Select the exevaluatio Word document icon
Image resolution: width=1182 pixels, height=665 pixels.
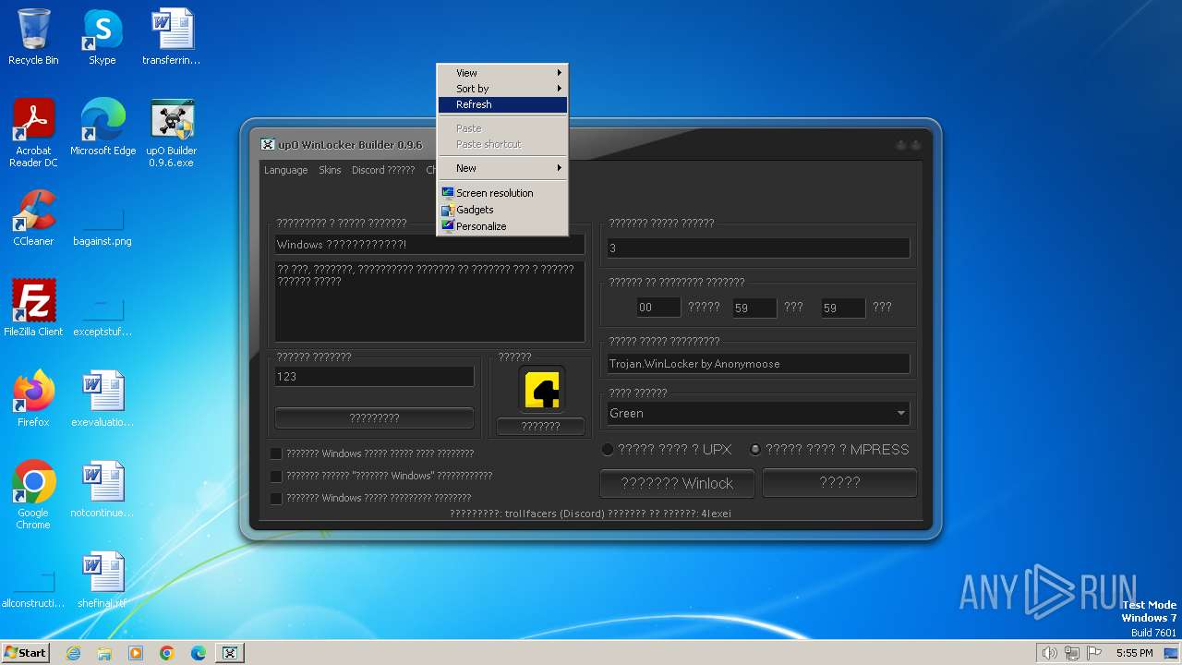tap(103, 399)
